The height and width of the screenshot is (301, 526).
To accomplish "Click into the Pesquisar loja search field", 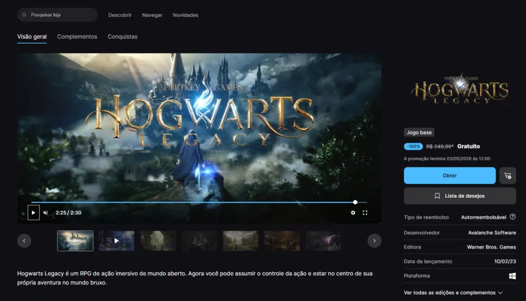I will (x=58, y=15).
